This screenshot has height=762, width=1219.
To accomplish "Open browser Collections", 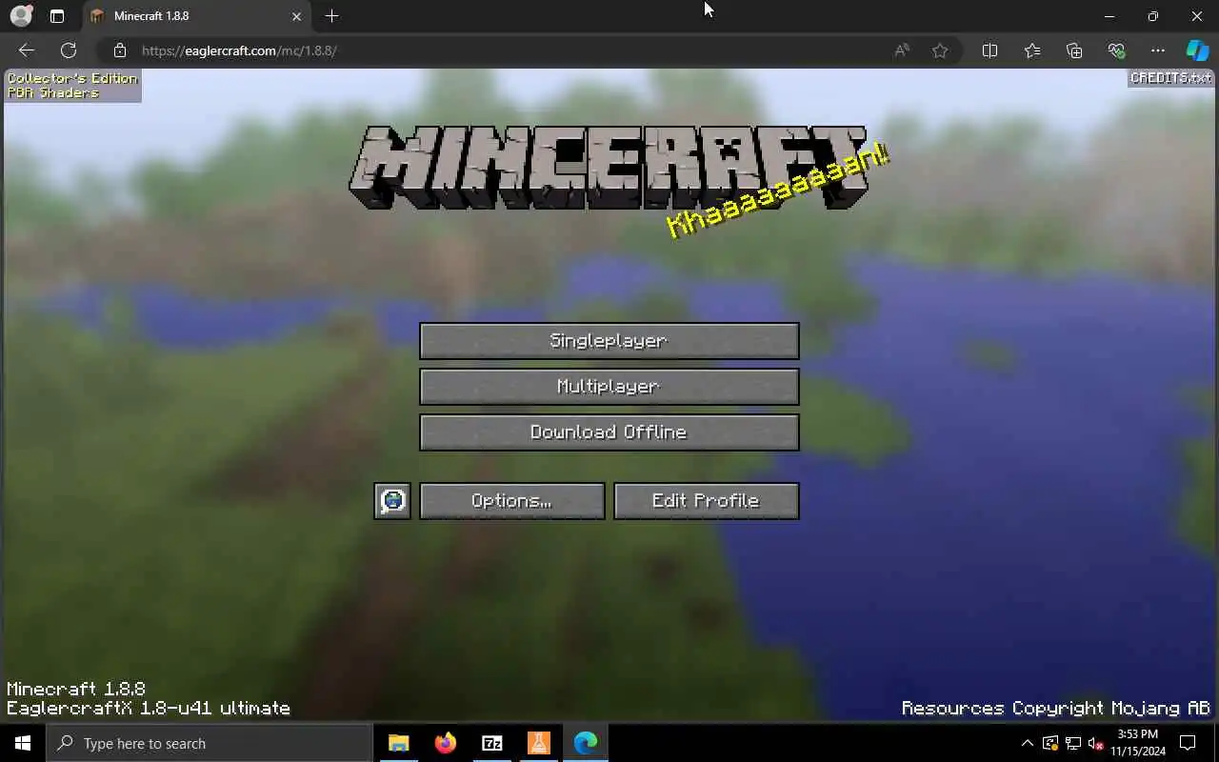I will [1074, 50].
